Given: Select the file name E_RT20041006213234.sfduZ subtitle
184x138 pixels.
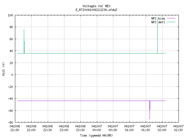Looking at the screenshot, I should 96,10.
